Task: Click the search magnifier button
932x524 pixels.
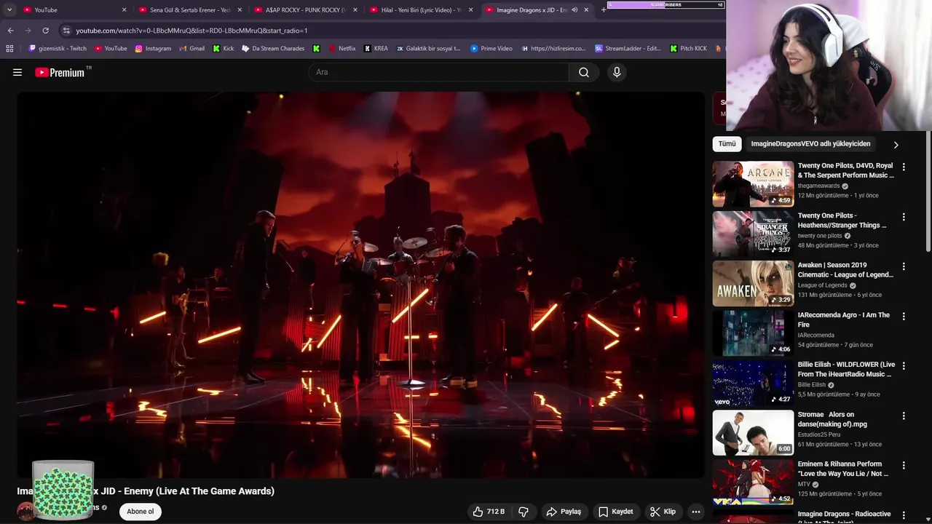Action: point(583,72)
